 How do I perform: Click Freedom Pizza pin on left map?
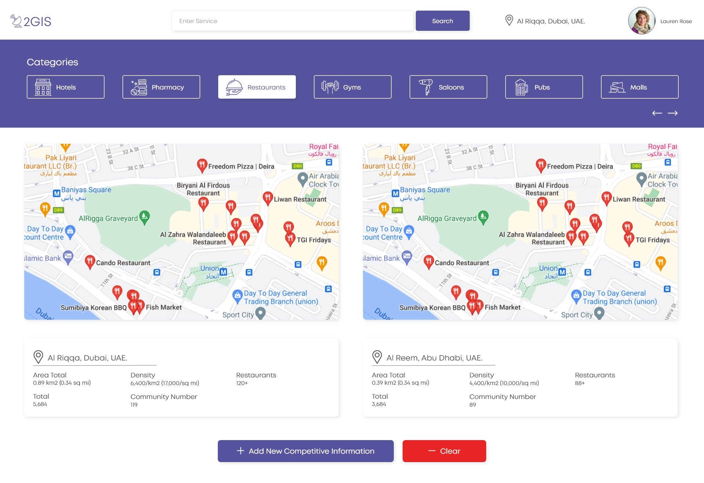pos(202,165)
